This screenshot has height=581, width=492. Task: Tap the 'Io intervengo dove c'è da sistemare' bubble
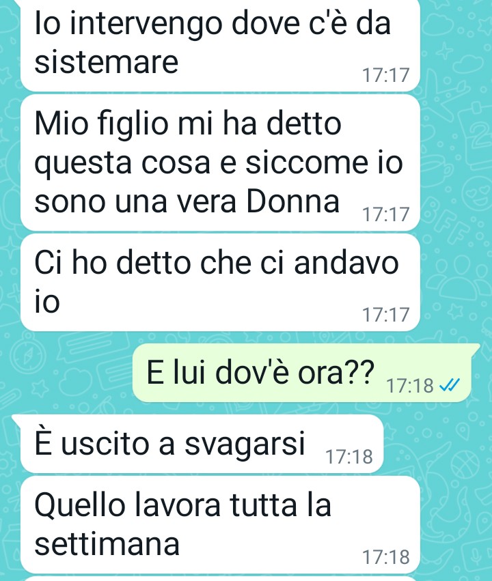point(220,45)
